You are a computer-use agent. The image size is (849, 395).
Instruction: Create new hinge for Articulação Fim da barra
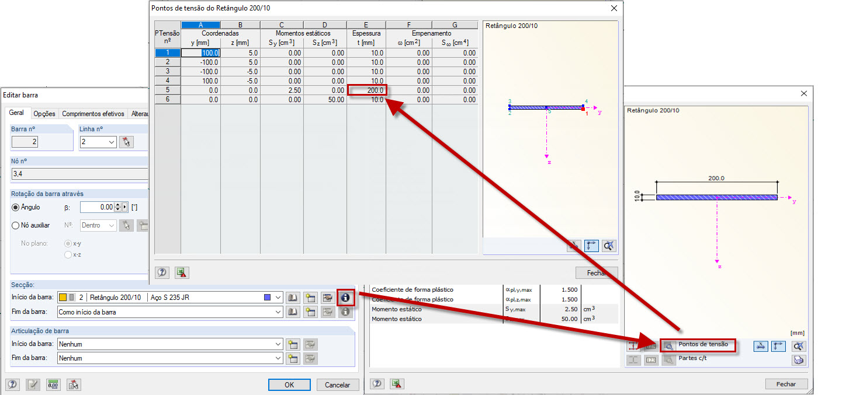293,358
